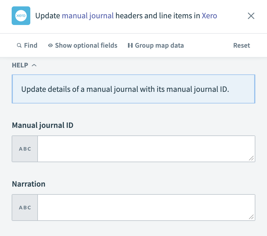The image size is (267, 236).
Task: Click the eye icon beside Show optional fields
Action: click(50, 45)
